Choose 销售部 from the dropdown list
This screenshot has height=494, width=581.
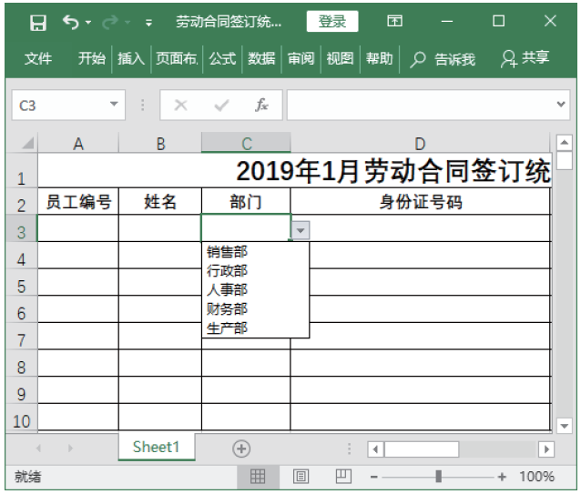pyautogui.click(x=255, y=252)
